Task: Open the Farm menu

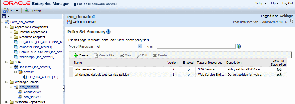Action: pyautogui.click(x=11, y=10)
